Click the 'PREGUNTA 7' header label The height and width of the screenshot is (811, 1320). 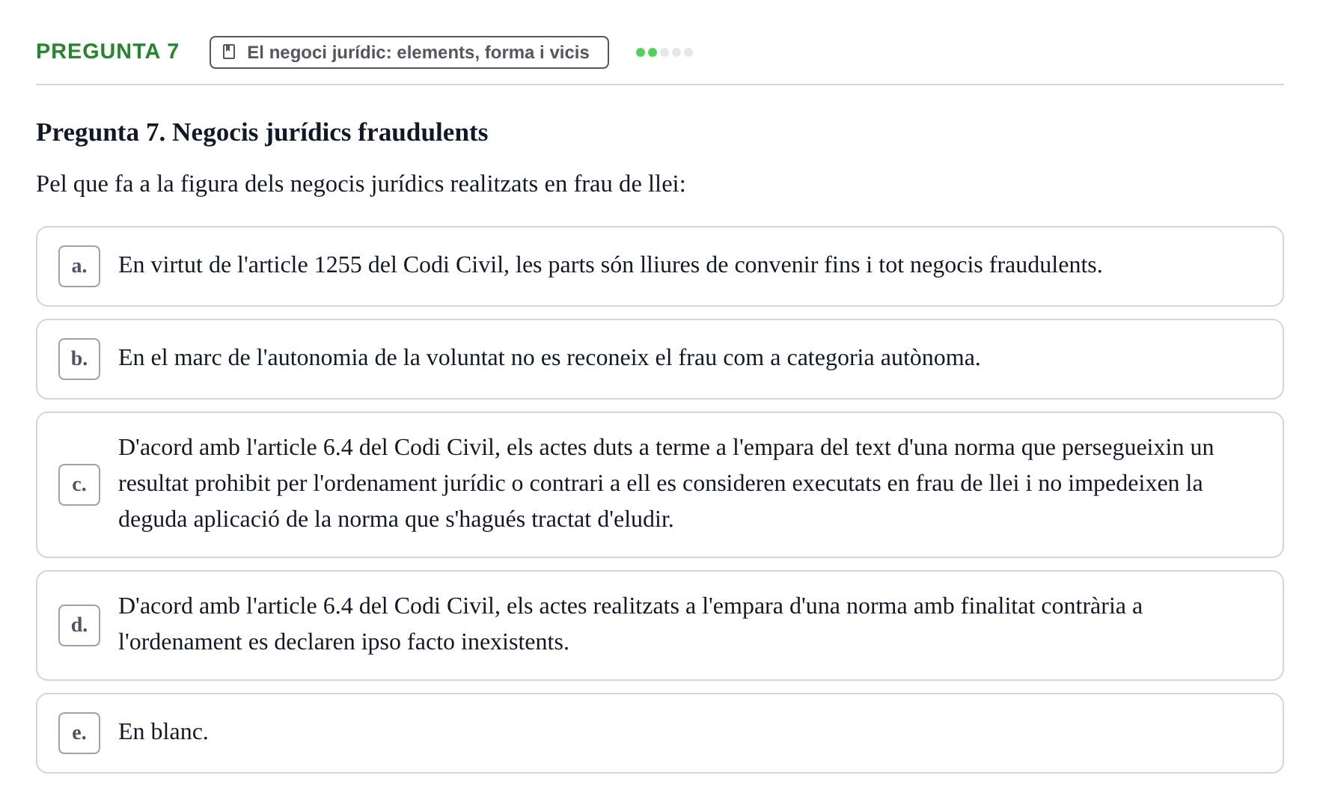tap(108, 52)
